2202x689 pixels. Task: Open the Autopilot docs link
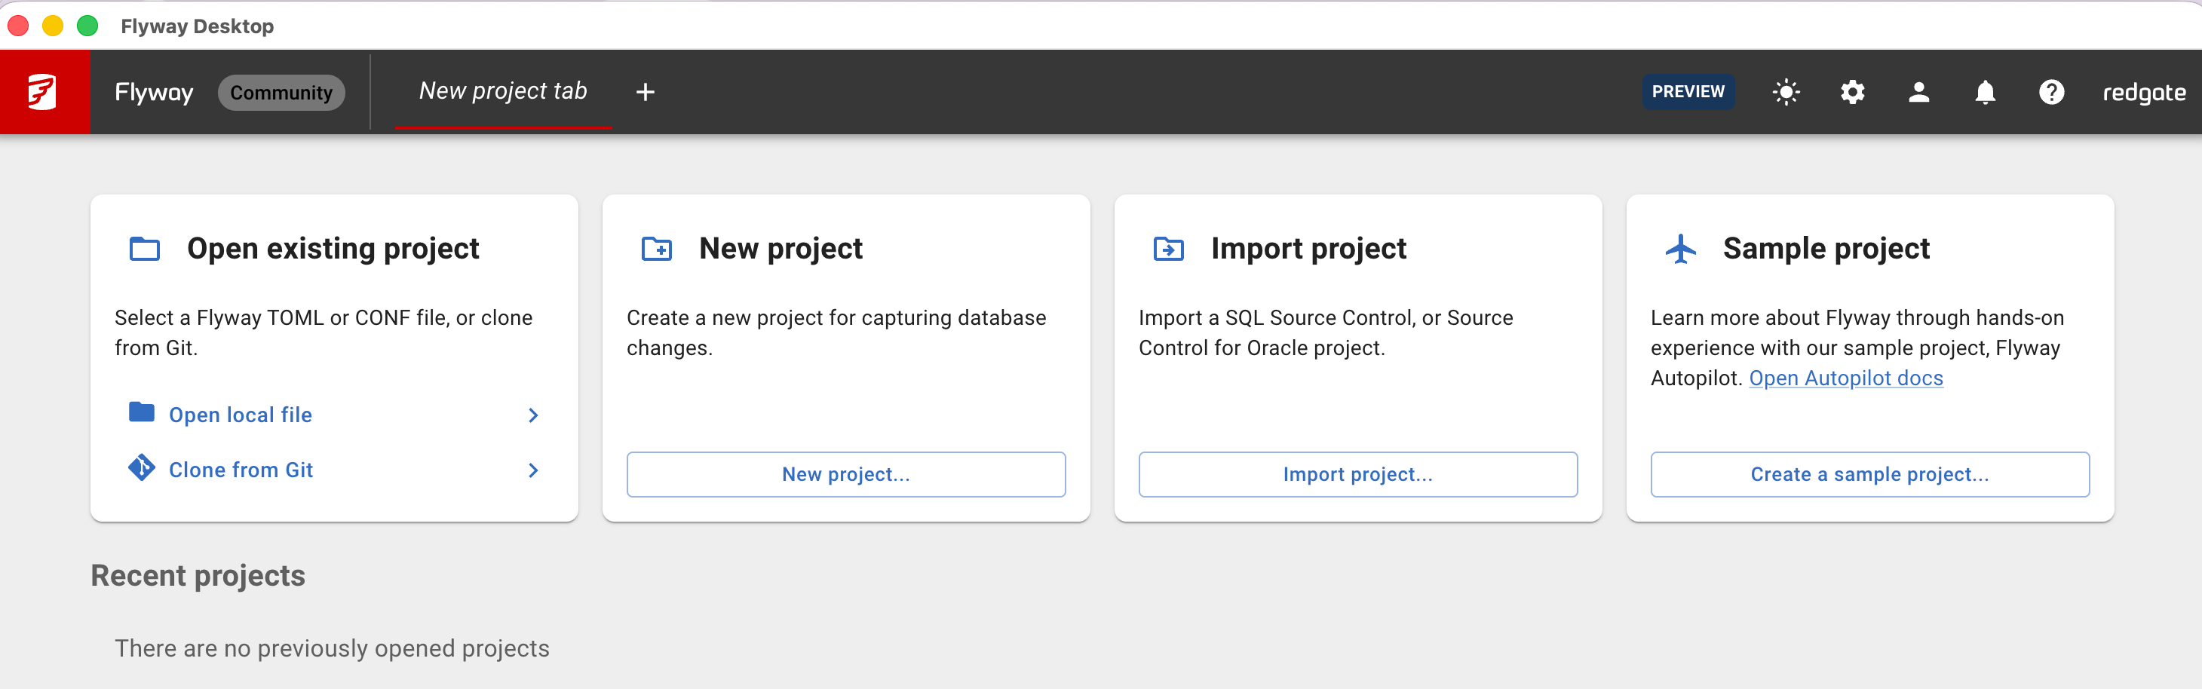coord(1845,378)
